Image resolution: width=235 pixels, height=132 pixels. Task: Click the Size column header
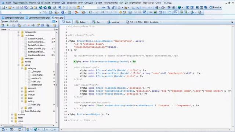(55, 29)
